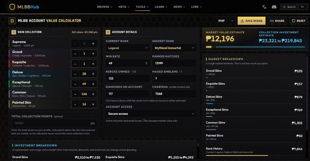The width and height of the screenshot is (310, 161).
Task: Click the MLBBHub shield logo
Action: (x=12, y=7)
